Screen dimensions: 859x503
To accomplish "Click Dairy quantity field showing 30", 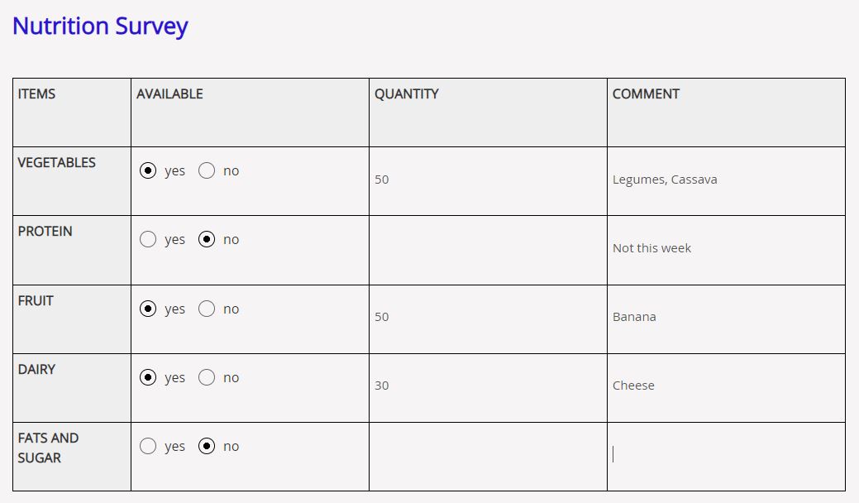I will tap(488, 386).
